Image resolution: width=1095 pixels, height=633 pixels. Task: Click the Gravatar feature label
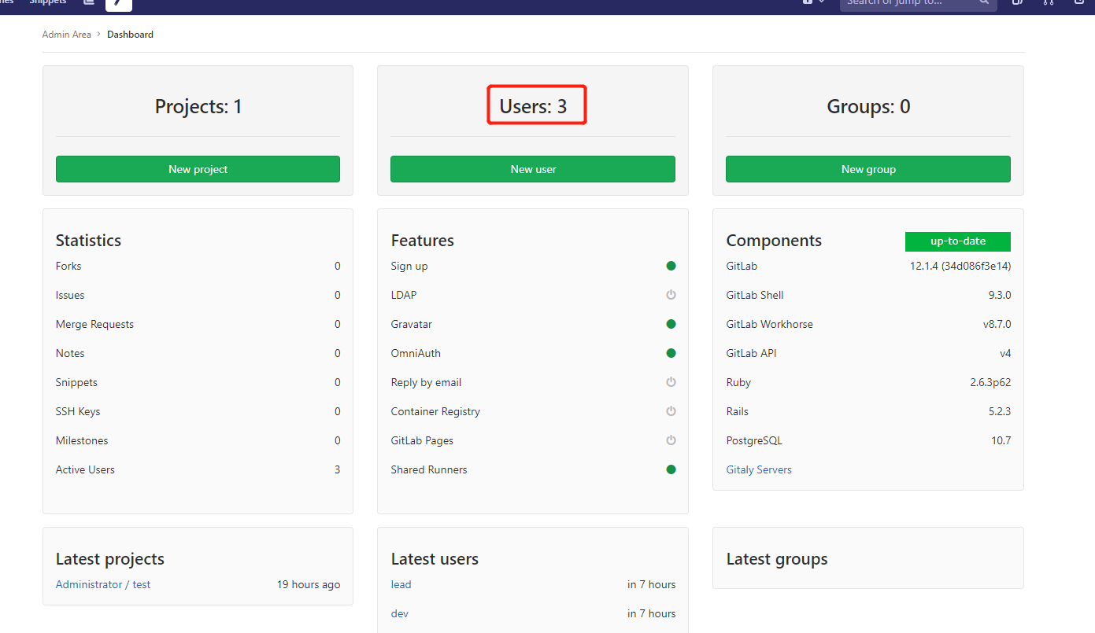(x=411, y=324)
